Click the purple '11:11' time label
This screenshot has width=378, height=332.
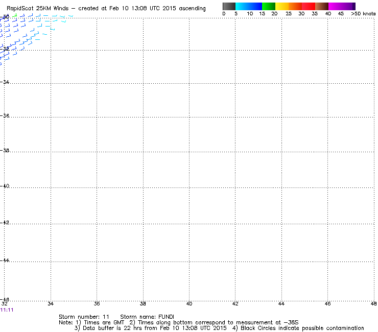[x=7, y=310]
